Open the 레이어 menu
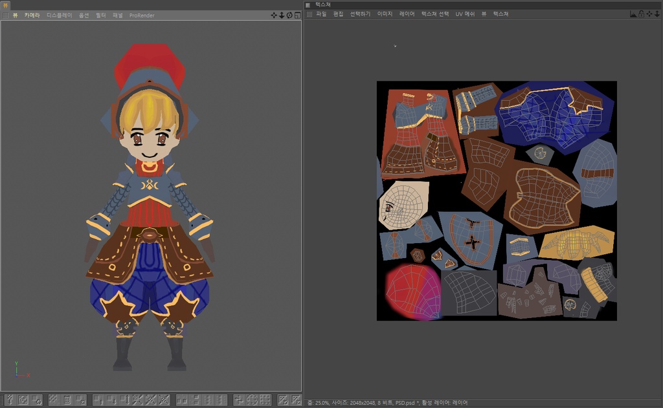This screenshot has width=663, height=408. coord(407,14)
